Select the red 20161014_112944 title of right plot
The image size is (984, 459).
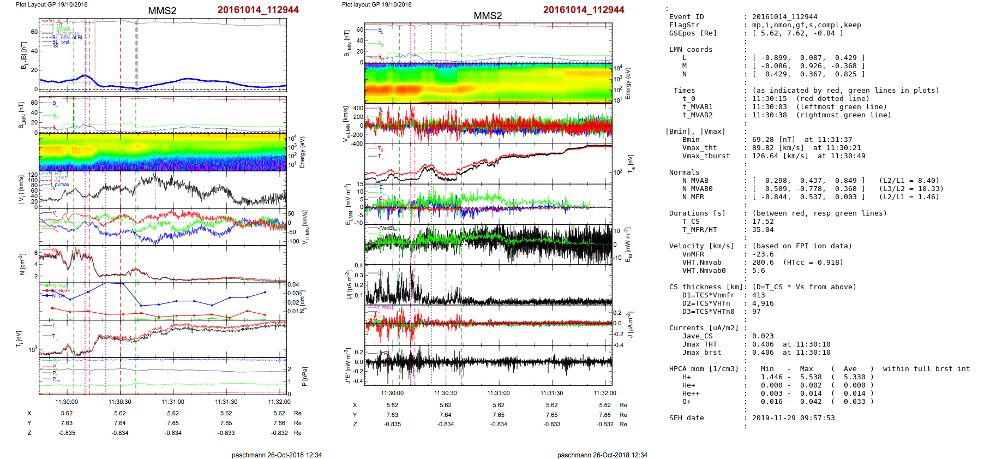584,10
